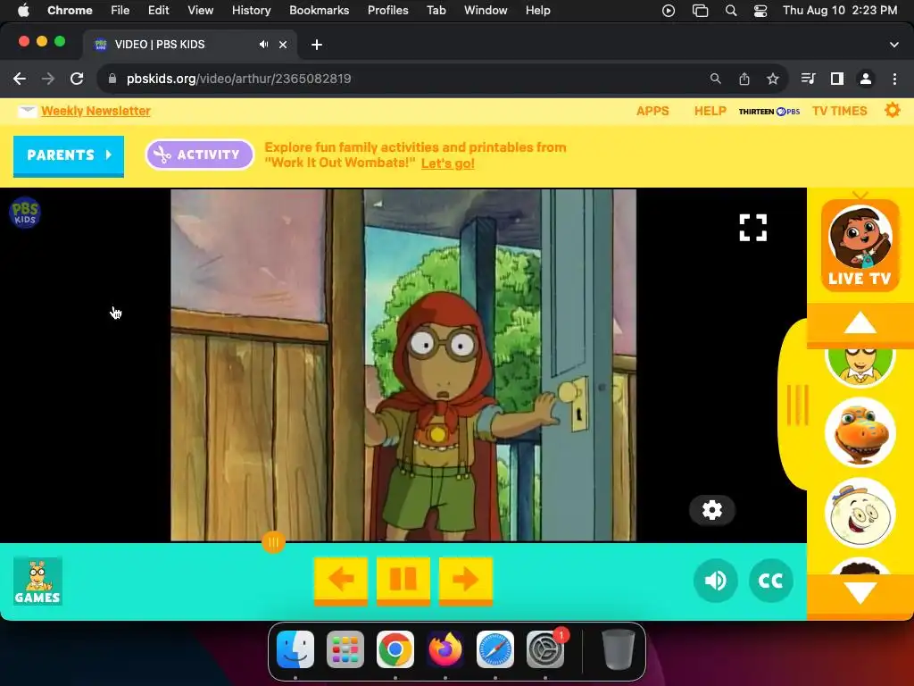Viewport: 914px width, 686px height.
Task: Go back in browser
Action: (x=20, y=79)
